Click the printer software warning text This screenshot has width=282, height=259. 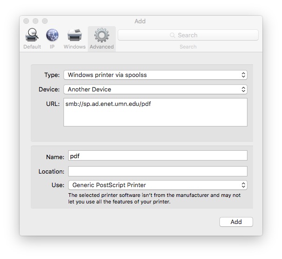[x=155, y=198]
